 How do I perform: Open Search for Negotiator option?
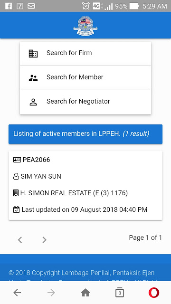point(85,102)
